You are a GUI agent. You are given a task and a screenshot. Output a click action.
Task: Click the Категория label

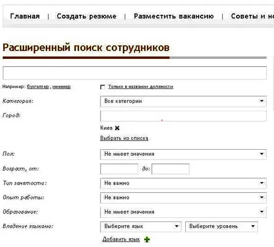[x=18, y=101]
